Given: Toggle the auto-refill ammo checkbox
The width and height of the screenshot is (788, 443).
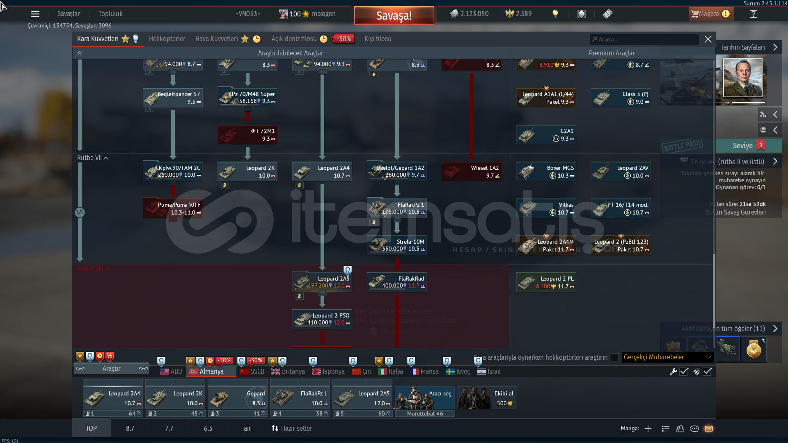Looking at the screenshot, I should [x=707, y=372].
